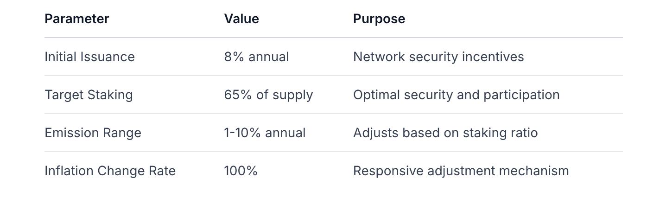
Task: Click the 8% annual value cell
Action: (x=256, y=57)
